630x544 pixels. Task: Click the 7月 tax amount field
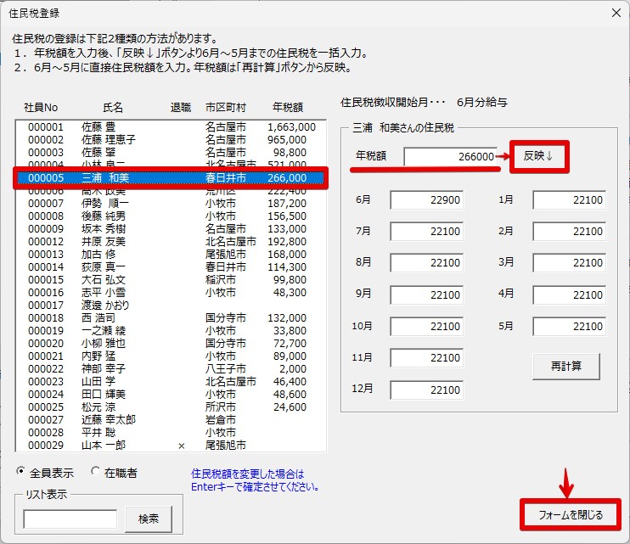(x=427, y=231)
